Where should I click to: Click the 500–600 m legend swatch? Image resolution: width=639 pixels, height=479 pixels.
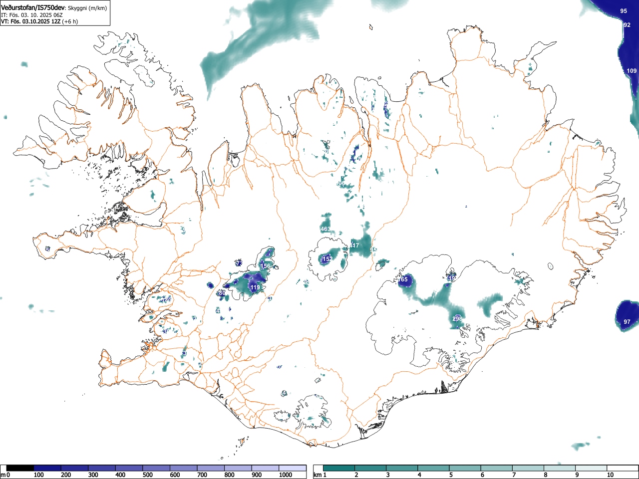(156, 468)
